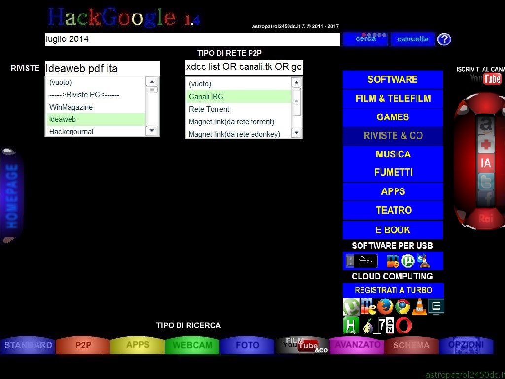Open the yellow APPS tab at the bottom

click(x=138, y=345)
